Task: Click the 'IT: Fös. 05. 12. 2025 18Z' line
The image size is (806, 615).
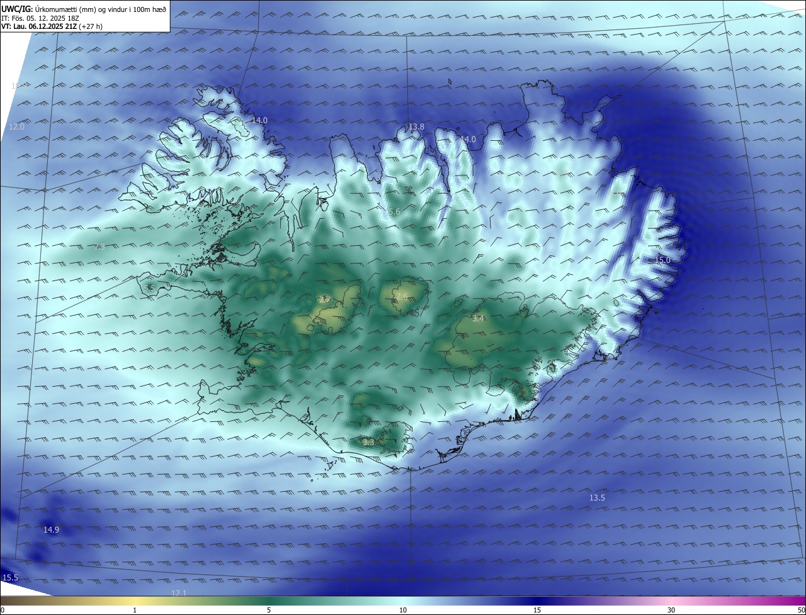Action: point(40,18)
